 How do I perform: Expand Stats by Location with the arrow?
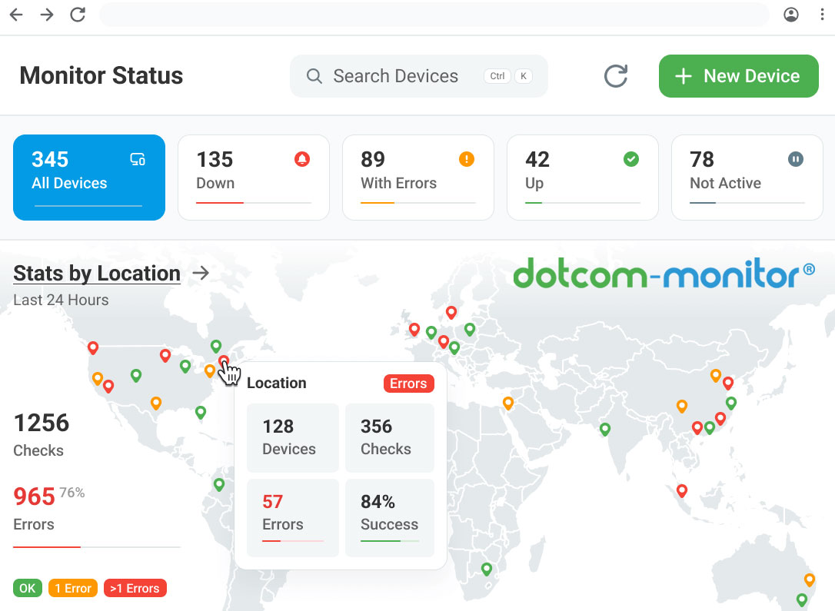pyautogui.click(x=201, y=273)
